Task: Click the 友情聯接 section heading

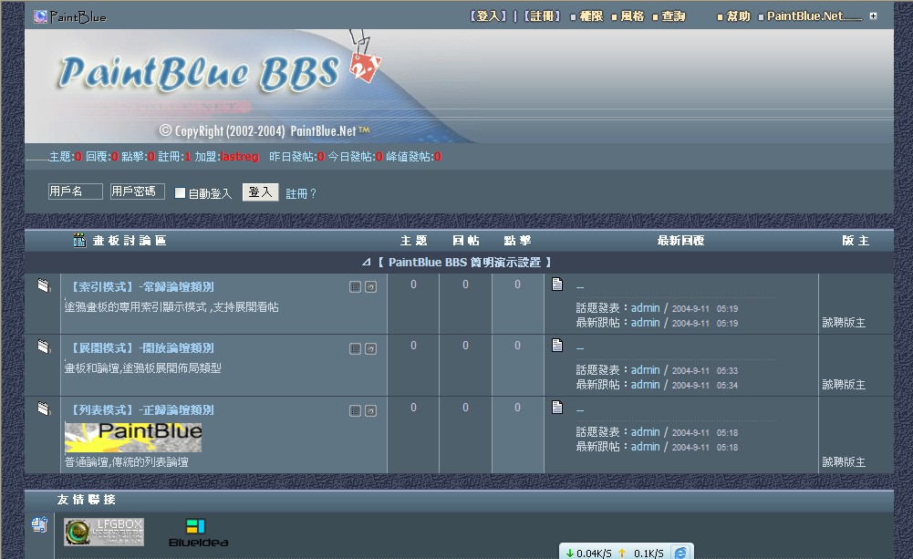Action: [x=86, y=500]
